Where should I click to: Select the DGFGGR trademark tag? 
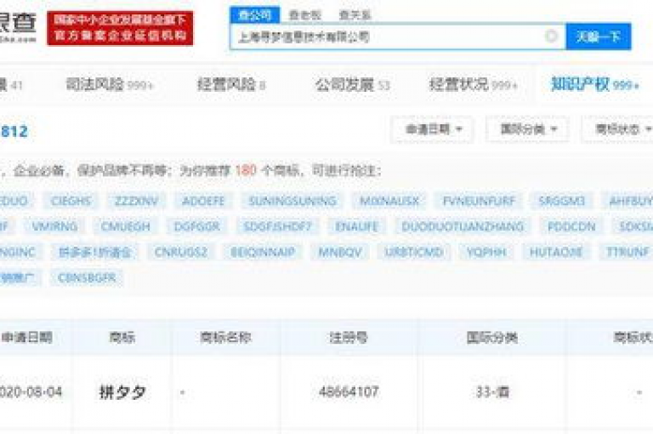(196, 226)
